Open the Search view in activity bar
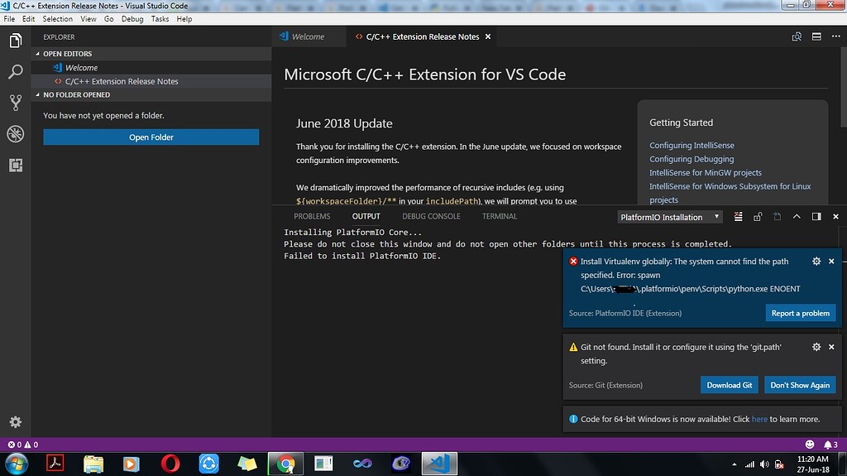This screenshot has height=476, width=847. (16, 71)
